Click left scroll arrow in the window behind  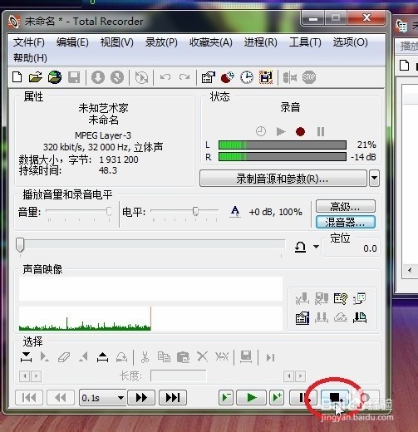(410, 270)
